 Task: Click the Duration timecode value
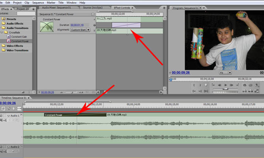click(x=77, y=25)
